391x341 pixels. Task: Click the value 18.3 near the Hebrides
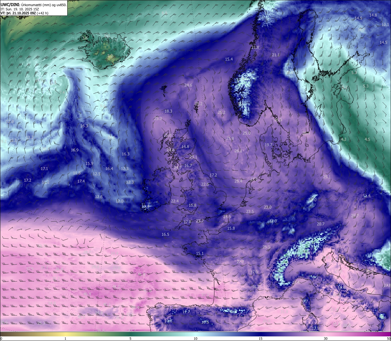[168, 111]
